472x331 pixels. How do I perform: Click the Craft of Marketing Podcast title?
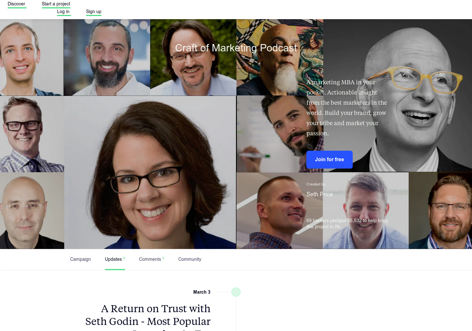pos(236,48)
